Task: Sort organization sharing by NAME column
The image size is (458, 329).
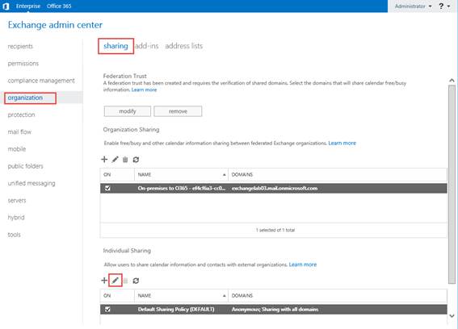Action: point(181,174)
